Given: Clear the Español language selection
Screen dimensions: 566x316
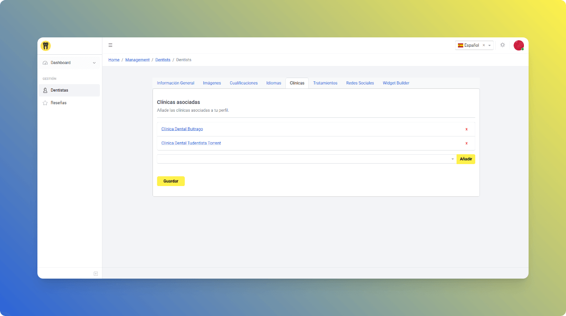Looking at the screenshot, I should click(x=484, y=45).
